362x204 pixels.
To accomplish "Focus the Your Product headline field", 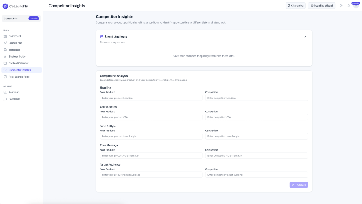I will click(151, 98).
